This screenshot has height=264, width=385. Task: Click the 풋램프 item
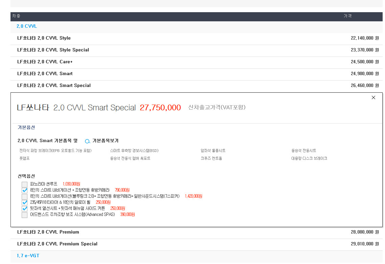pos(25,158)
